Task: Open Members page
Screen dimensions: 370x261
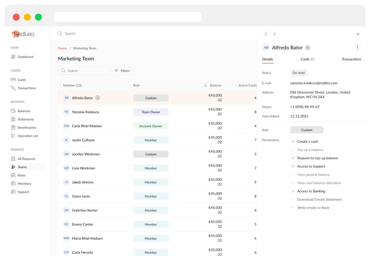Action: (x=21, y=184)
